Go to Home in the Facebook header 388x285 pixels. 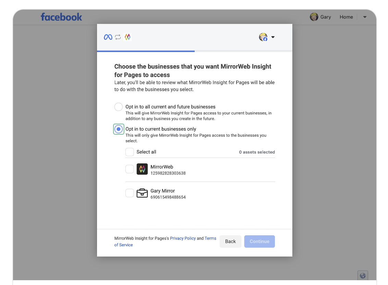[346, 17]
